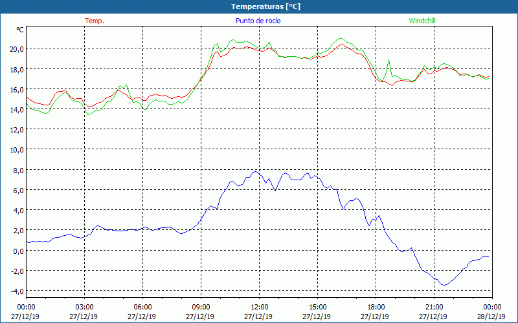
Task: Click the '09:00' time axis label
Action: pyautogui.click(x=201, y=307)
